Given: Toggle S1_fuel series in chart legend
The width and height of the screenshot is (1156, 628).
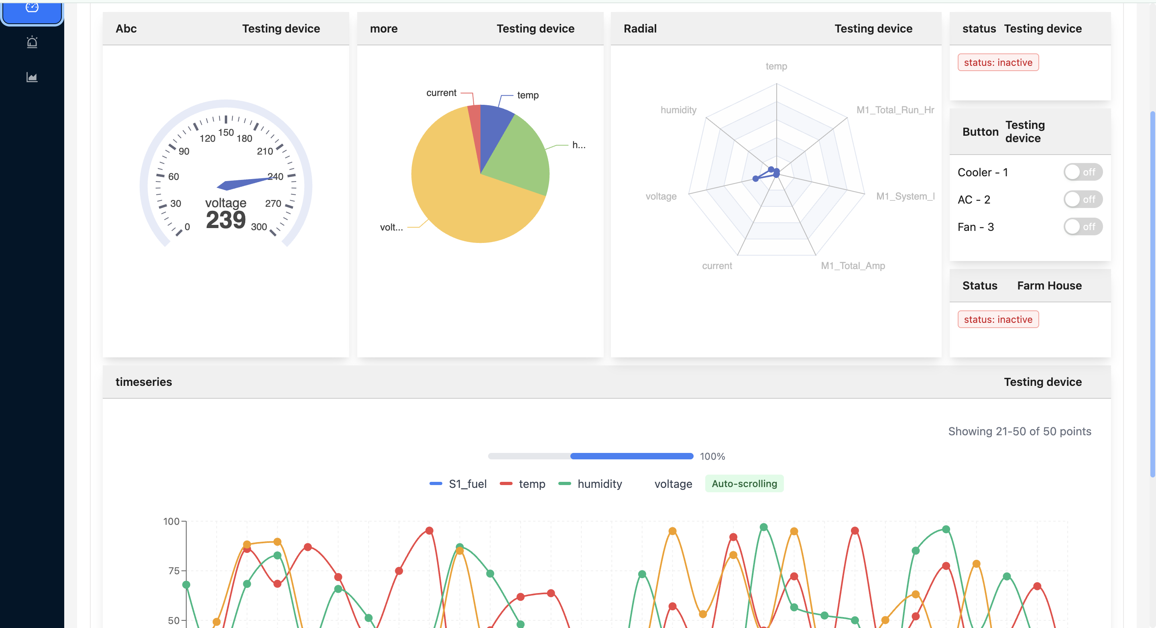Looking at the screenshot, I should click(458, 484).
